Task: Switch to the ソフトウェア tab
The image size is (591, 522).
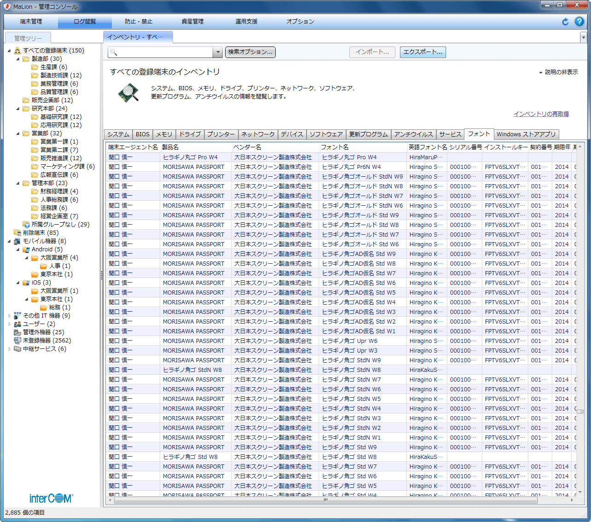Action: pyautogui.click(x=326, y=134)
